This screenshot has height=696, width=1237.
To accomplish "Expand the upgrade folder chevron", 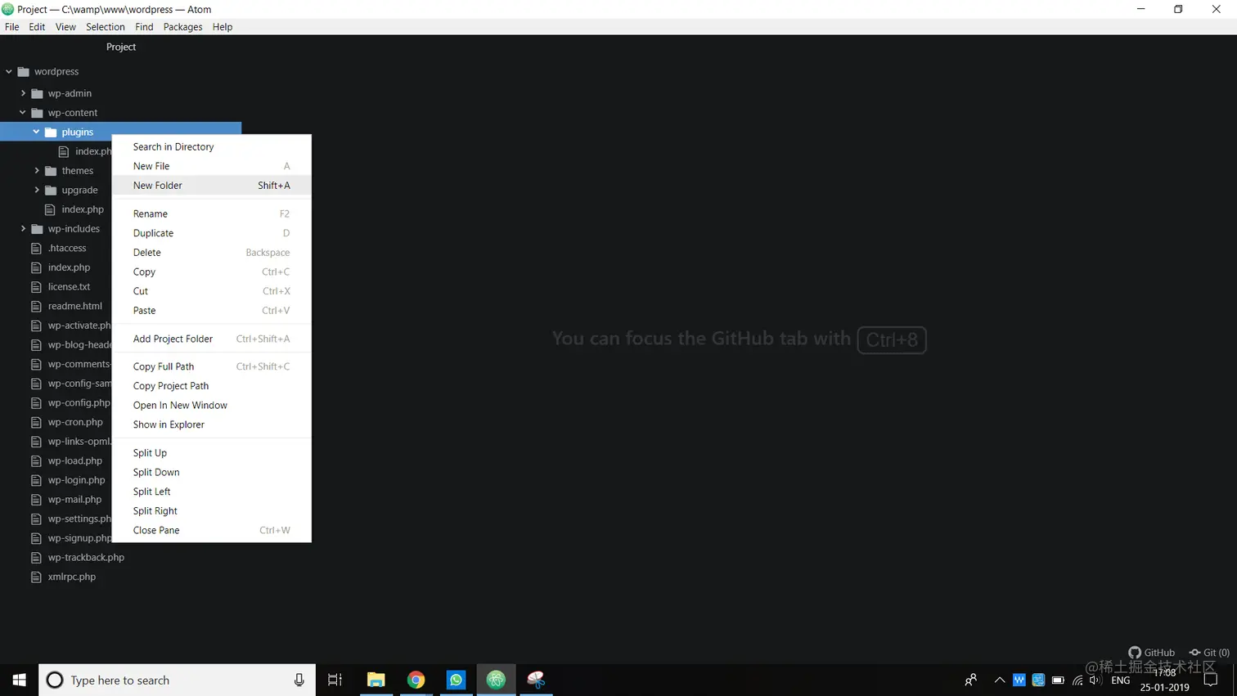I will [x=37, y=190].
